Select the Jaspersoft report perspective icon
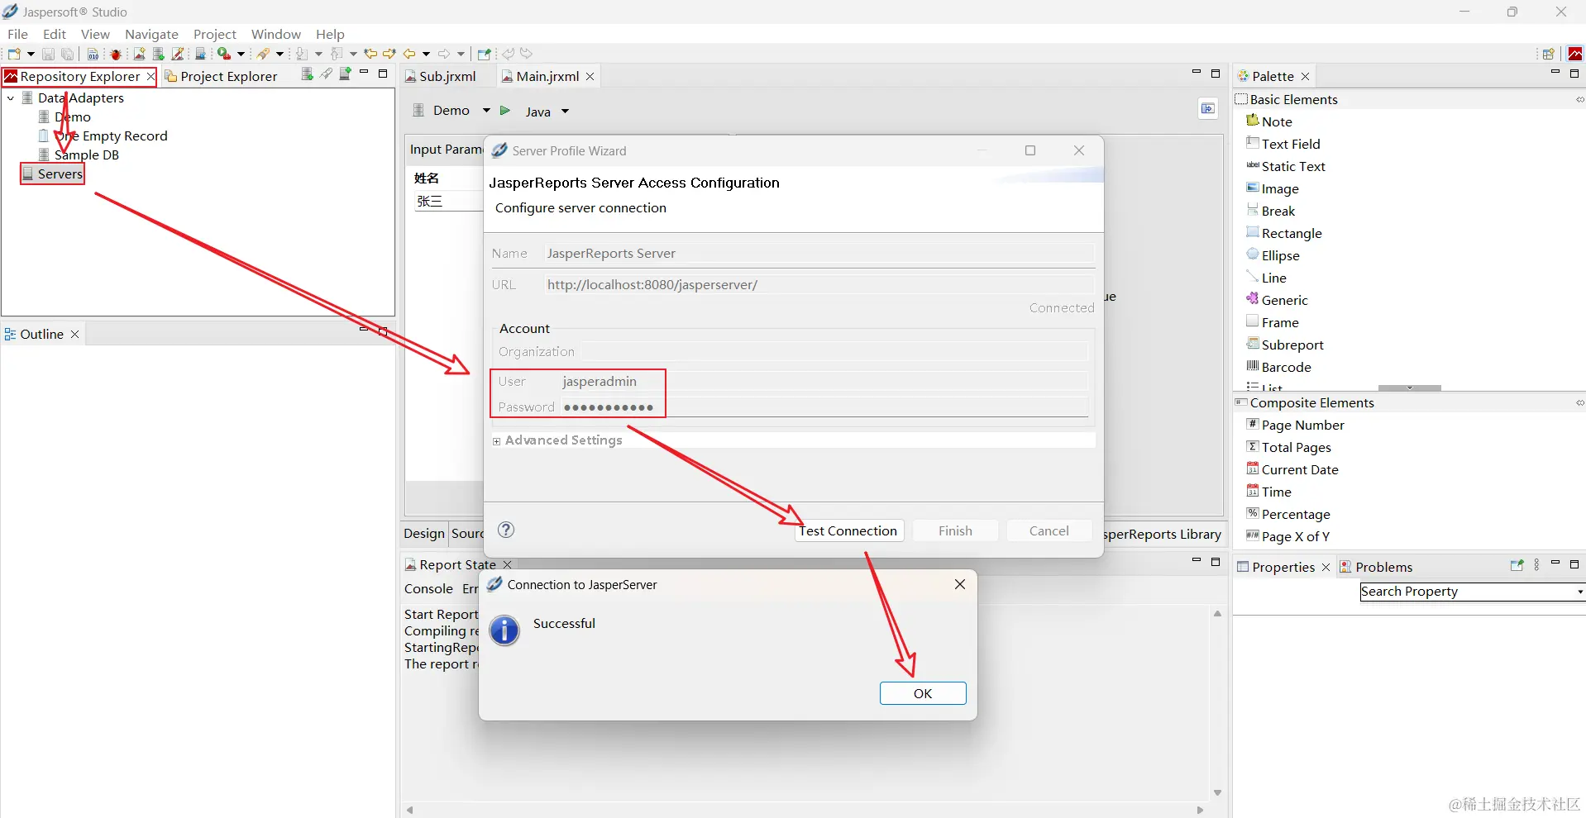The width and height of the screenshot is (1586, 818). 1575,54
